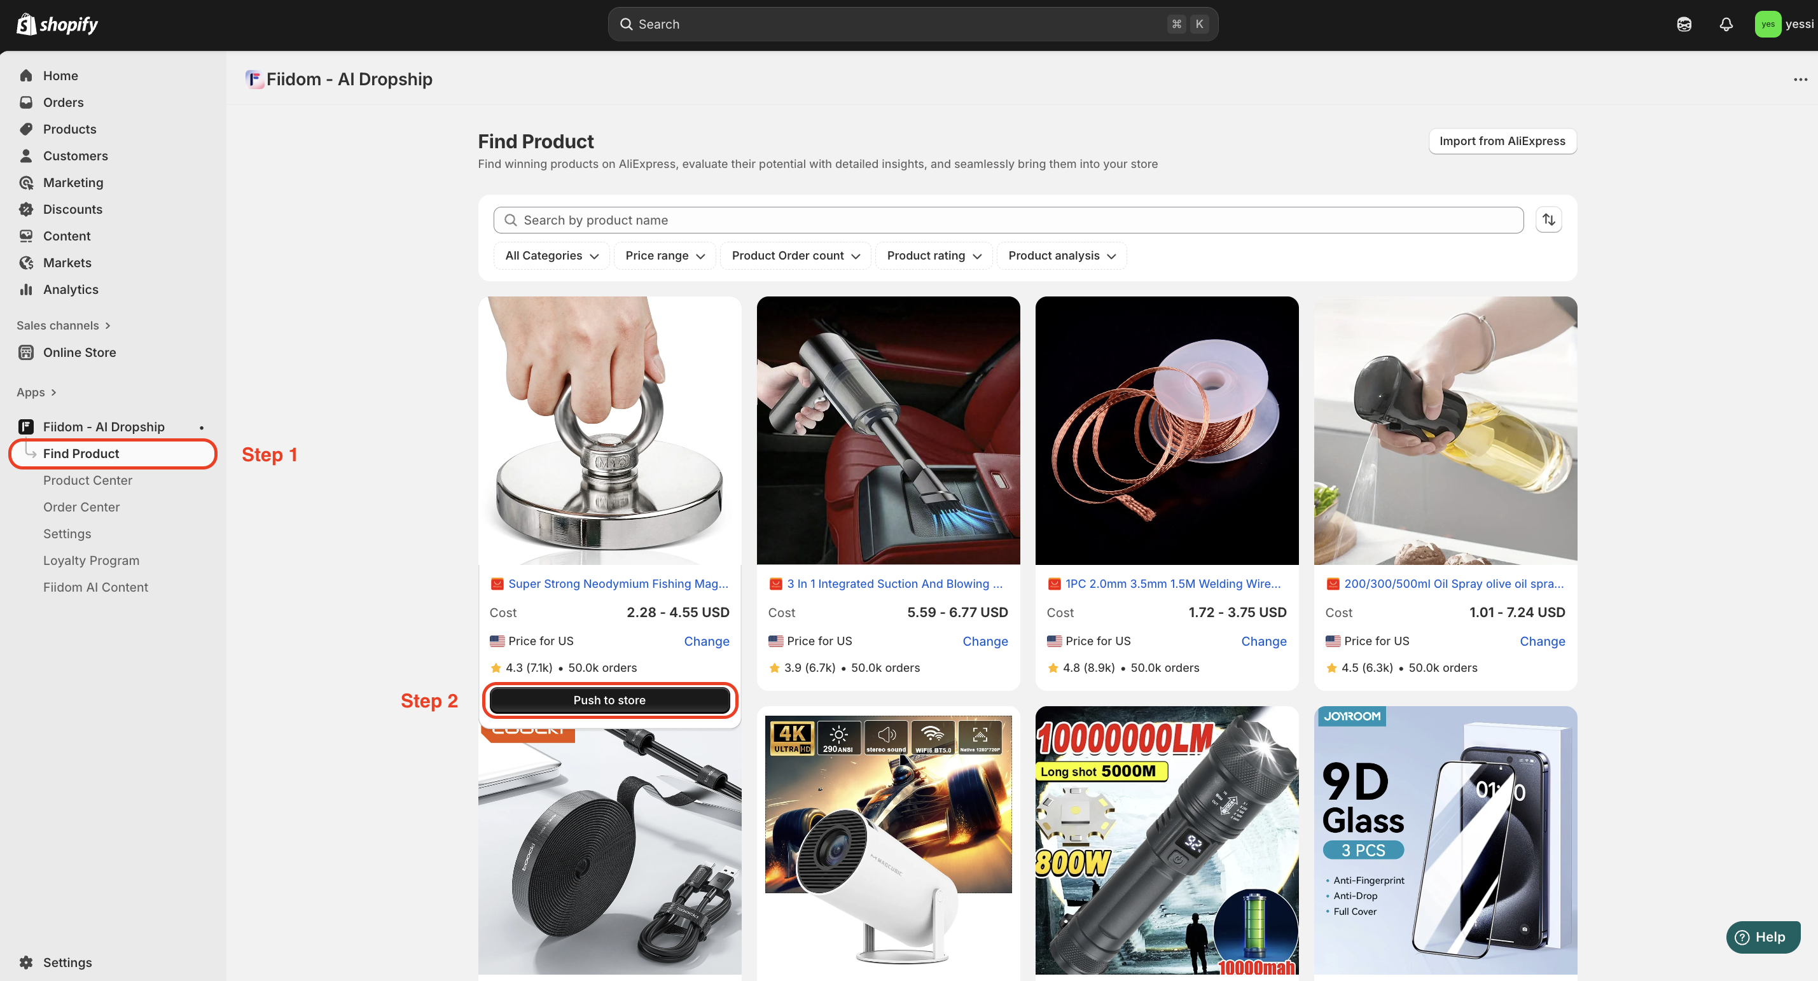Open the Price range filter
The image size is (1818, 981).
[x=664, y=256]
